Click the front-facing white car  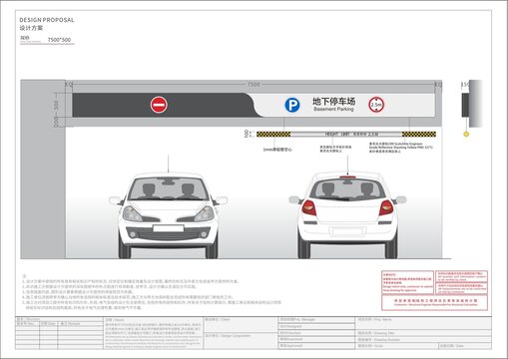click(168, 215)
